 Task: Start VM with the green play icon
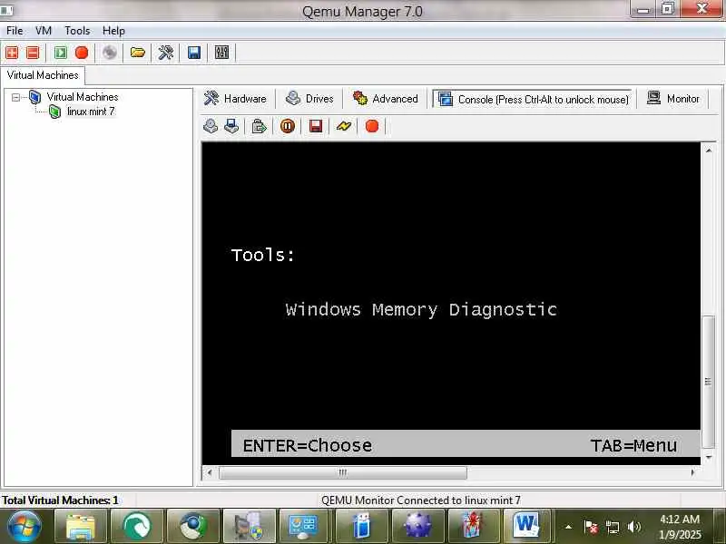pyautogui.click(x=61, y=53)
